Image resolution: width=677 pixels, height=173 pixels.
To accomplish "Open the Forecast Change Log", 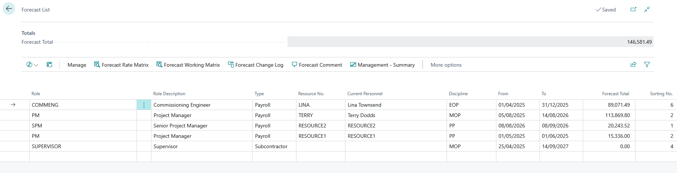I will (256, 65).
